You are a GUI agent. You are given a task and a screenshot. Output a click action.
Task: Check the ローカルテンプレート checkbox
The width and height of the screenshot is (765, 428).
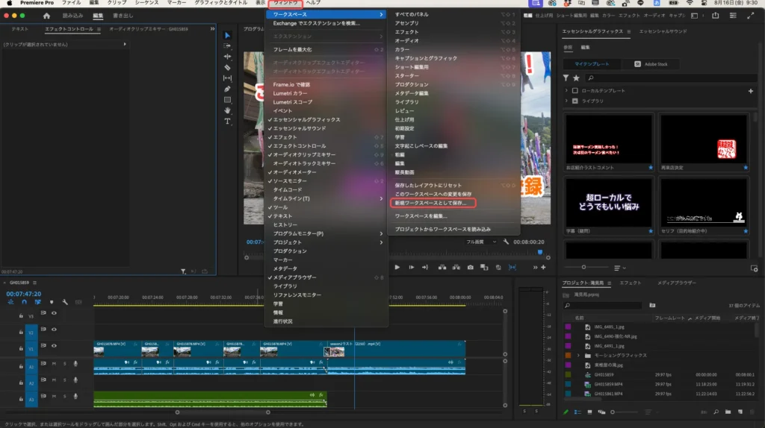(576, 91)
